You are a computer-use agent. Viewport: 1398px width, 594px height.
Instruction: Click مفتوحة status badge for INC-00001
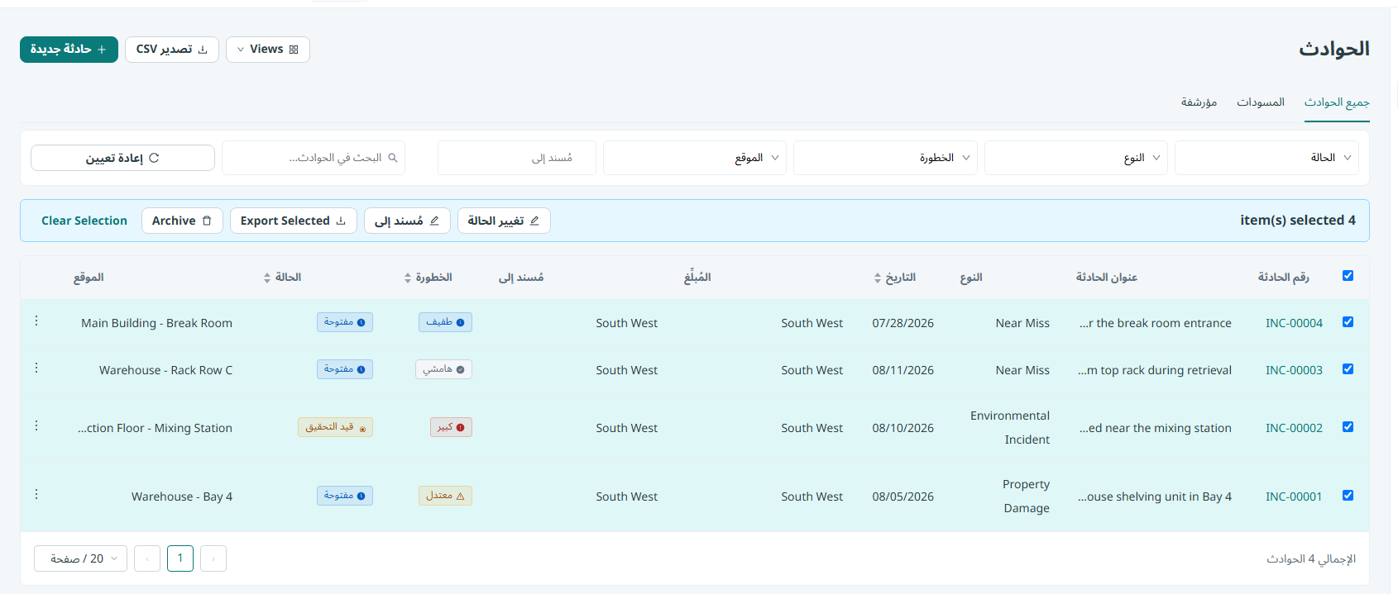(345, 496)
